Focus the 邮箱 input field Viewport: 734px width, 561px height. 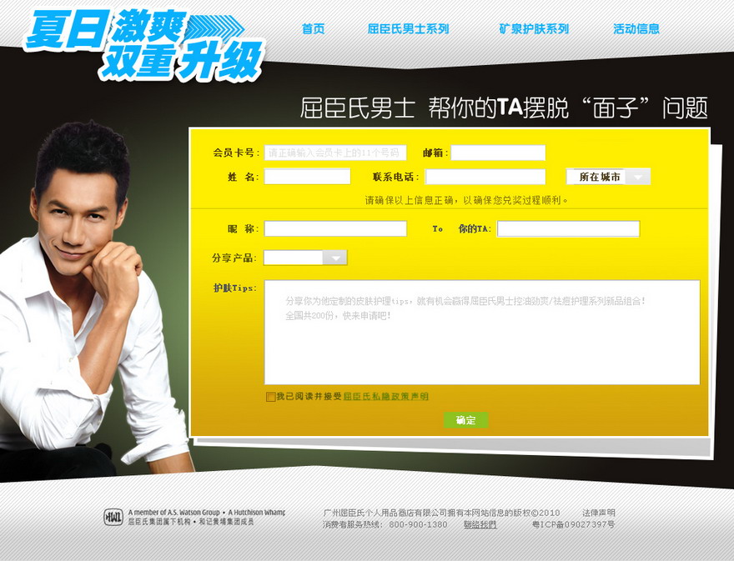pyautogui.click(x=498, y=153)
